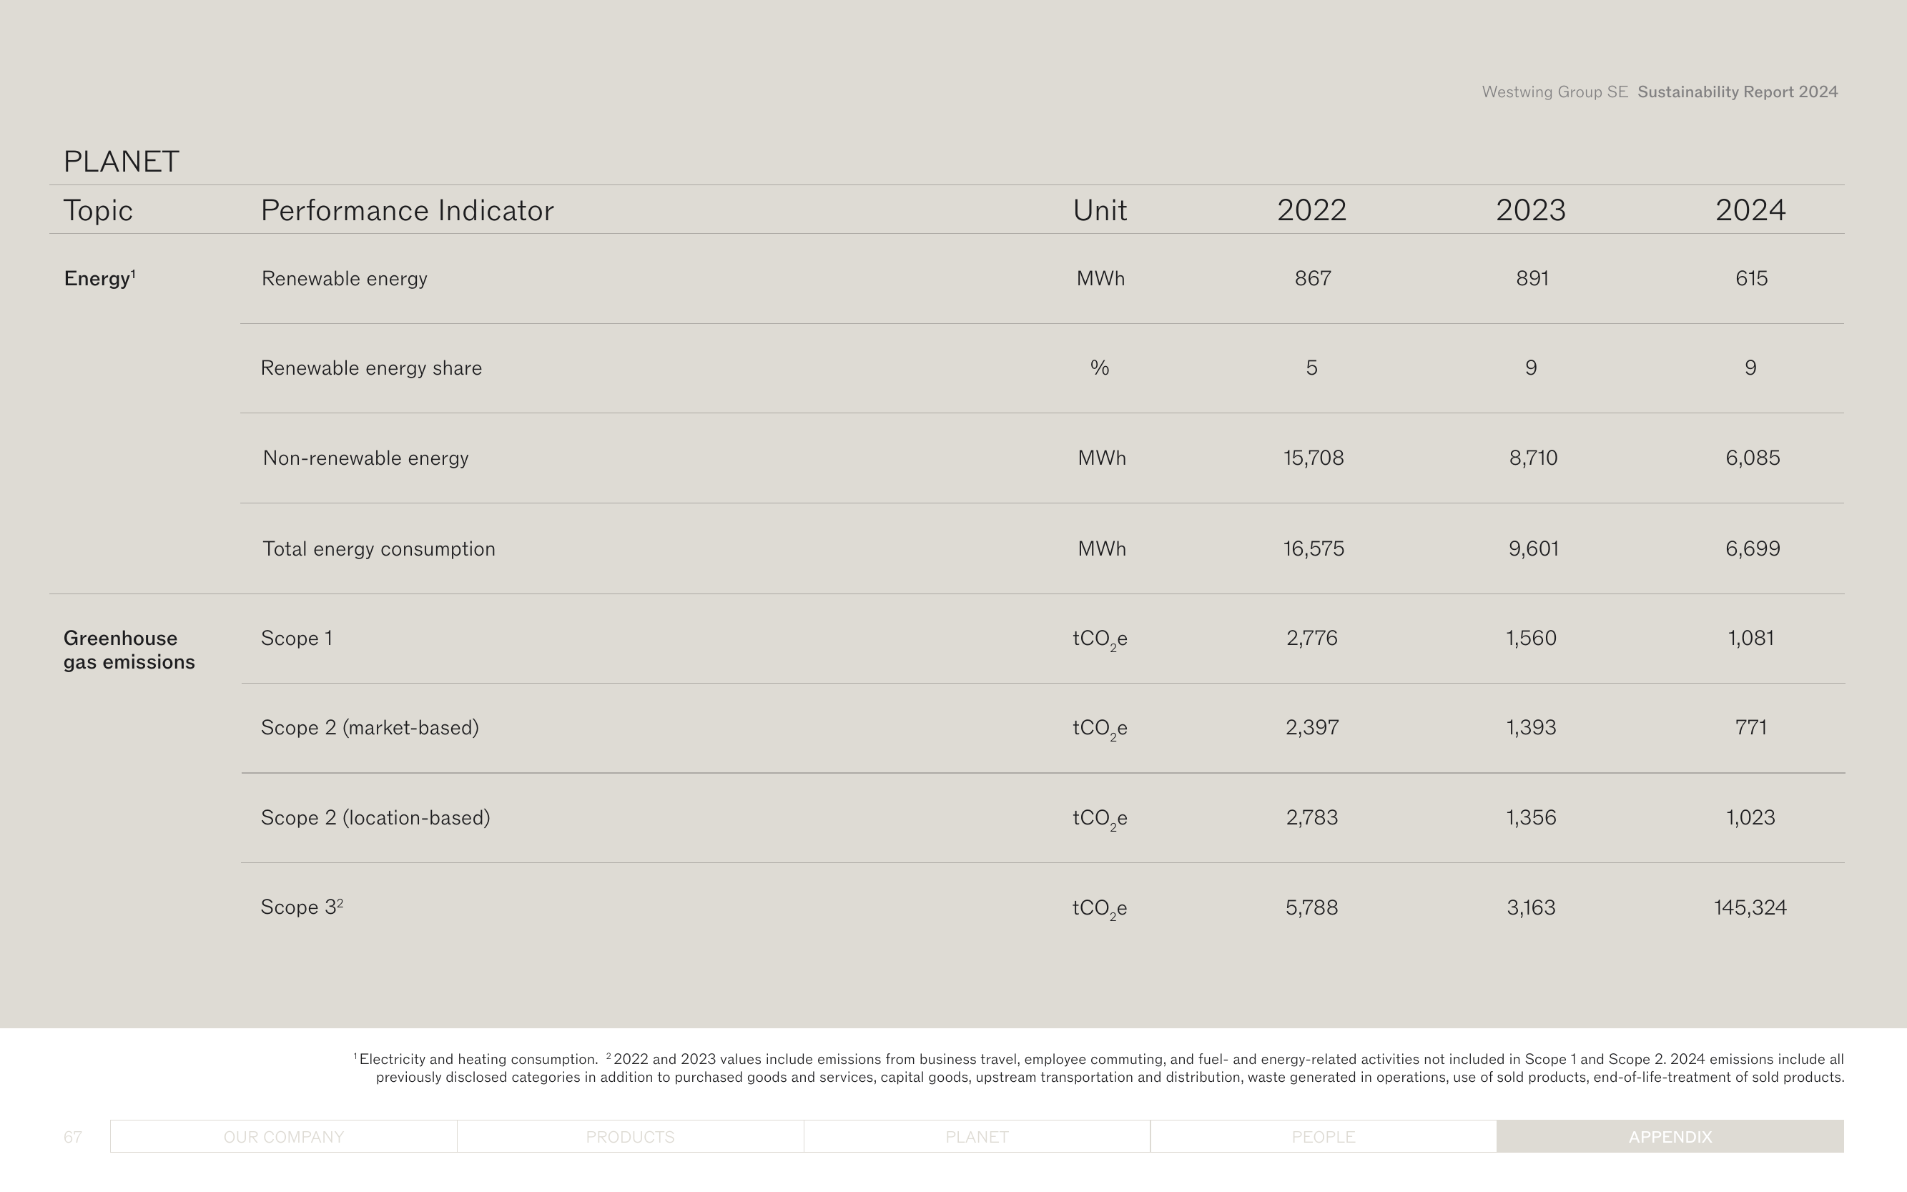1907x1192 pixels.
Task: Click Sustainability Report 2024 header title
Action: coord(1738,92)
